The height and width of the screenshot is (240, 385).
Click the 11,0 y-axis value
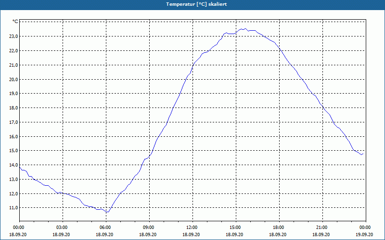13,208
